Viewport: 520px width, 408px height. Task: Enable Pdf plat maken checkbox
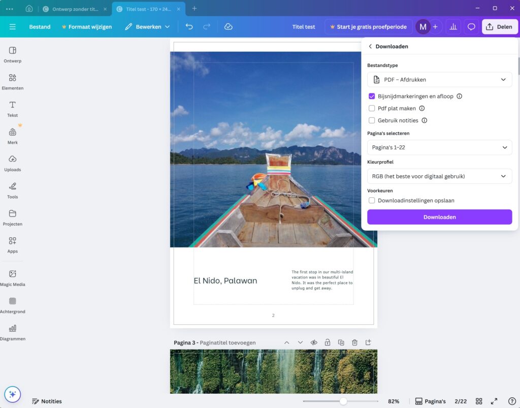click(372, 108)
